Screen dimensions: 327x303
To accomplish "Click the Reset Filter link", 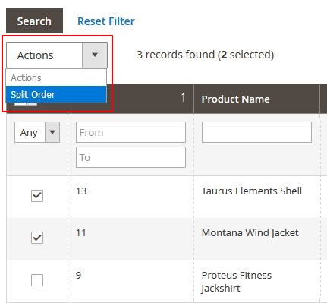I will 106,21.
